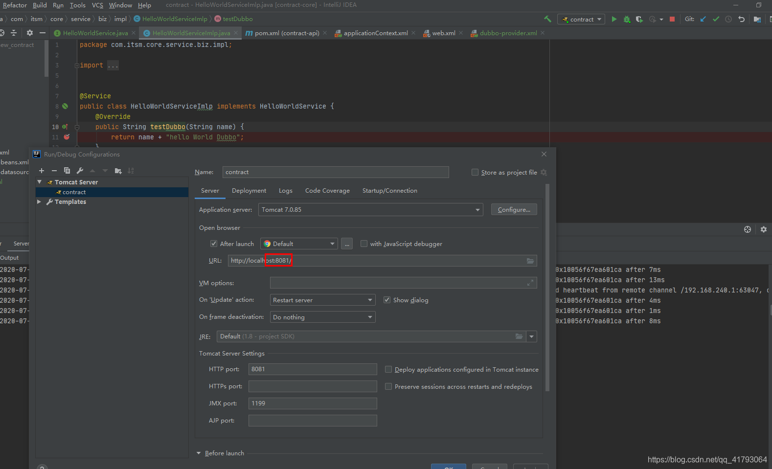Image resolution: width=772 pixels, height=469 pixels.
Task: Select contract configuration in tree
Action: tap(112, 192)
